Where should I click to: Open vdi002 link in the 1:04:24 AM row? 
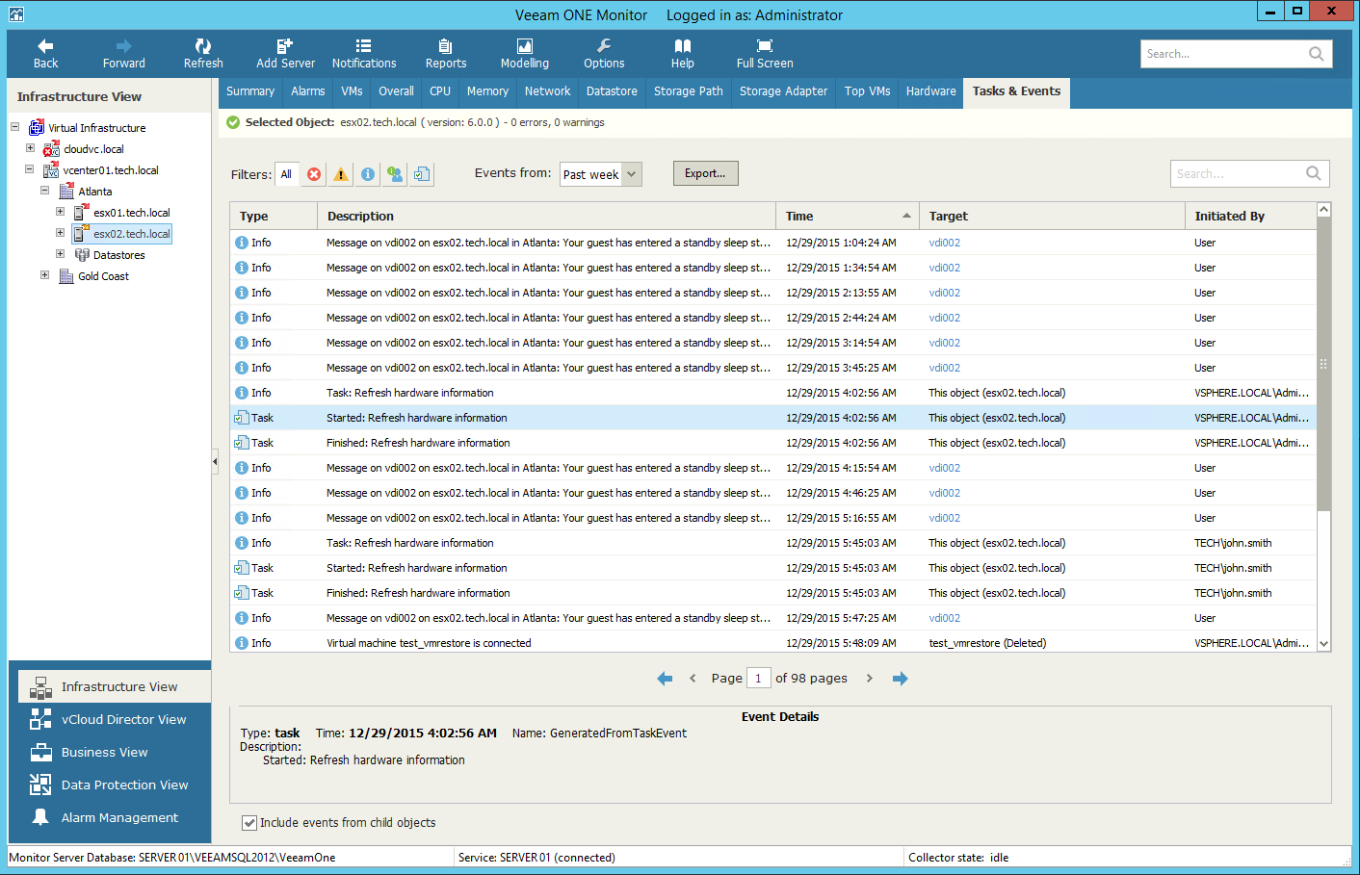pos(944,243)
